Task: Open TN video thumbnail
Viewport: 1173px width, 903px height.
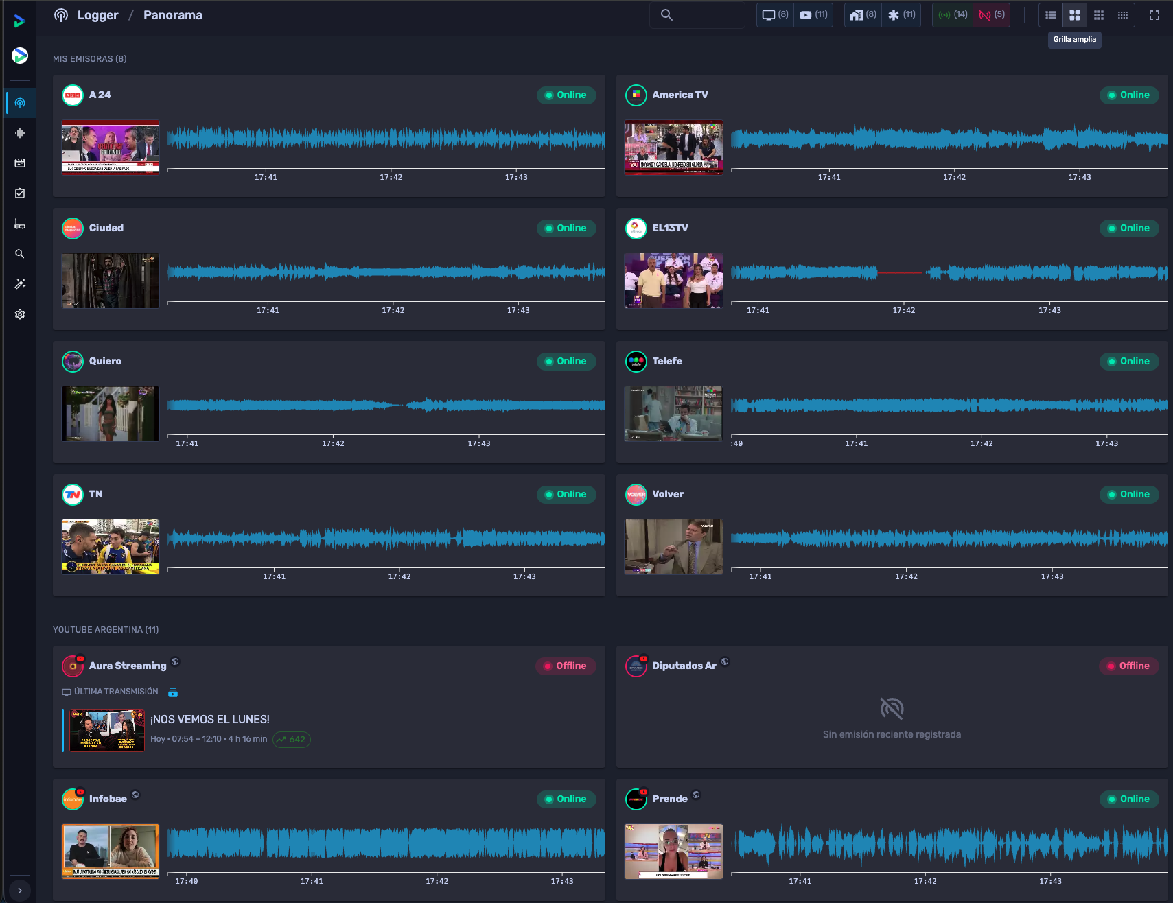Action: pyautogui.click(x=111, y=547)
